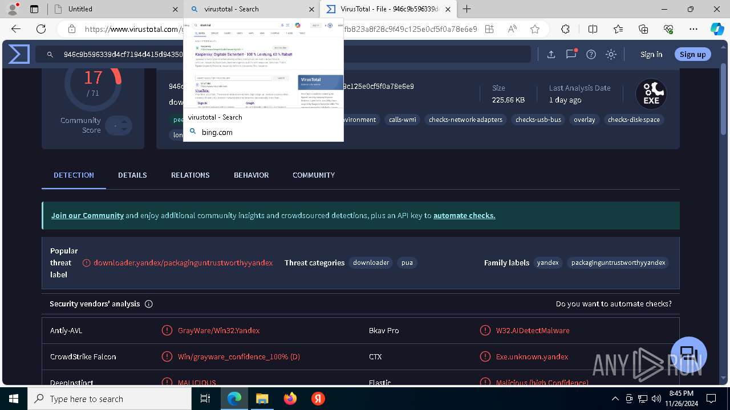Viewport: 730px width, 410px height.
Task: Click the GrayWare/Win32.Yandex detection result
Action: pyautogui.click(x=218, y=330)
